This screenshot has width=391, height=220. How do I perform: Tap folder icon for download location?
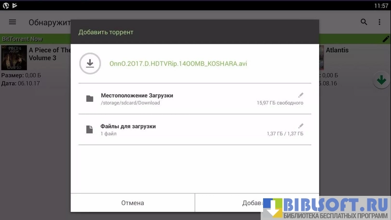pos(90,99)
